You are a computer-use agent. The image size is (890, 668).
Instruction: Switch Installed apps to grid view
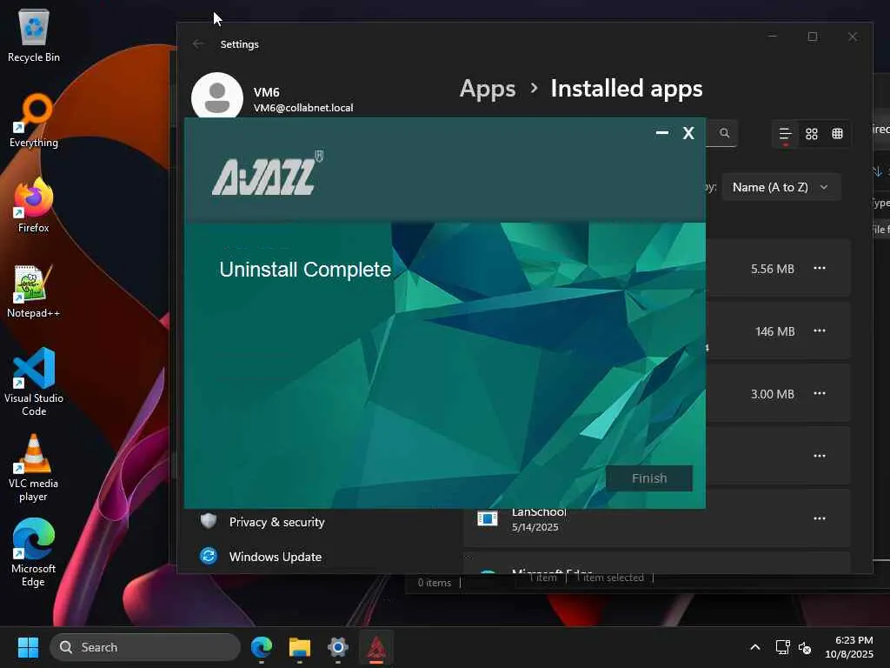point(812,134)
